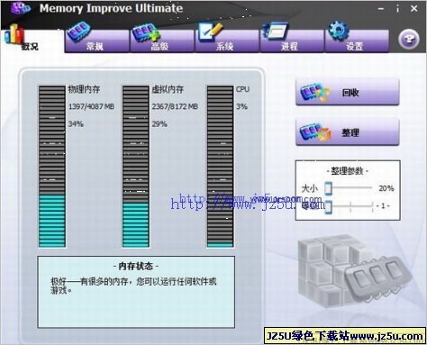Open the 设置 settings tab
Image resolution: width=427 pixels, height=345 pixels.
coord(357,41)
